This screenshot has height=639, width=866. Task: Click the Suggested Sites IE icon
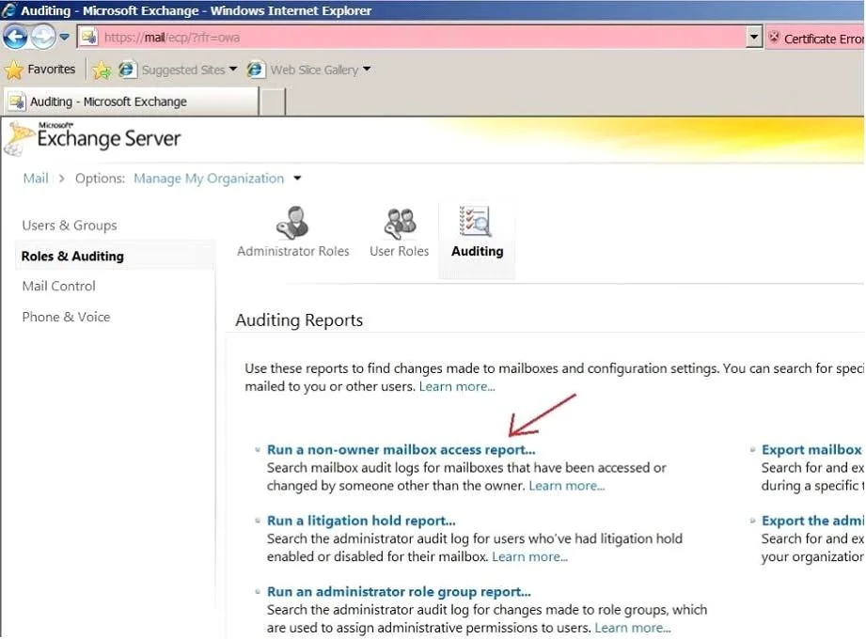point(127,70)
